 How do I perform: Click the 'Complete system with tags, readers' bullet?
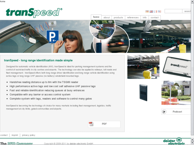(x=51, y=99)
